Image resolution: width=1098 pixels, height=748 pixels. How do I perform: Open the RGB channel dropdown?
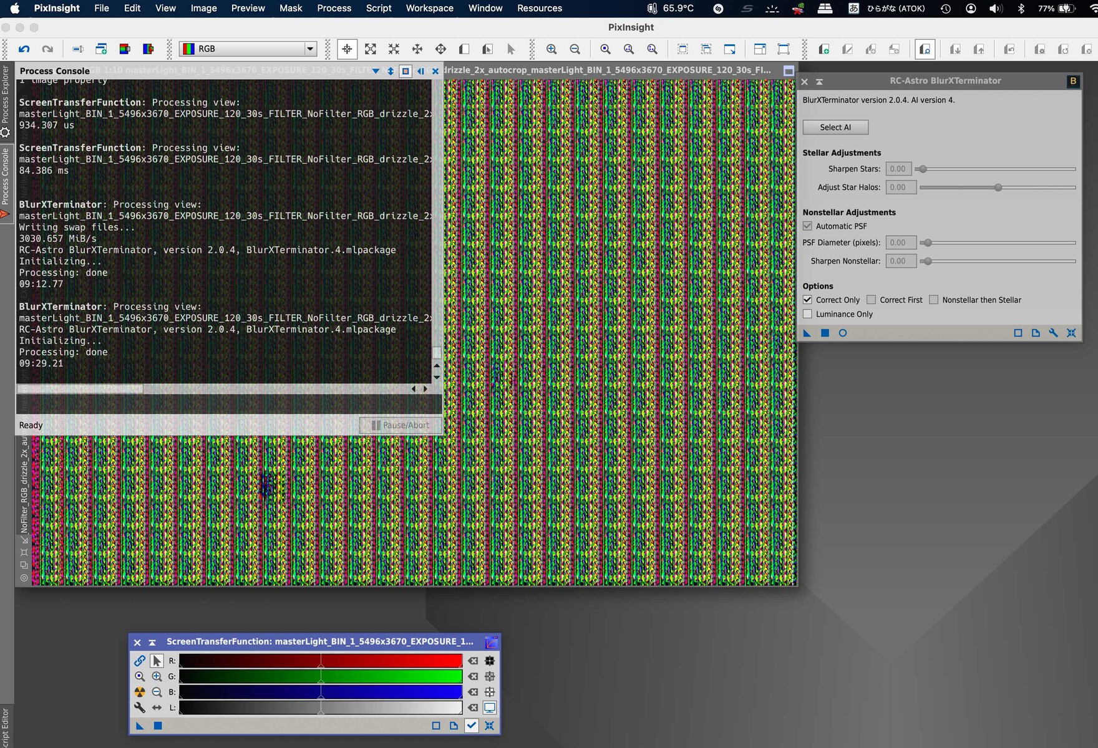(x=309, y=49)
